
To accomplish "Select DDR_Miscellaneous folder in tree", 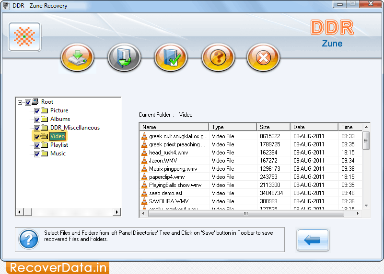I will [75, 128].
